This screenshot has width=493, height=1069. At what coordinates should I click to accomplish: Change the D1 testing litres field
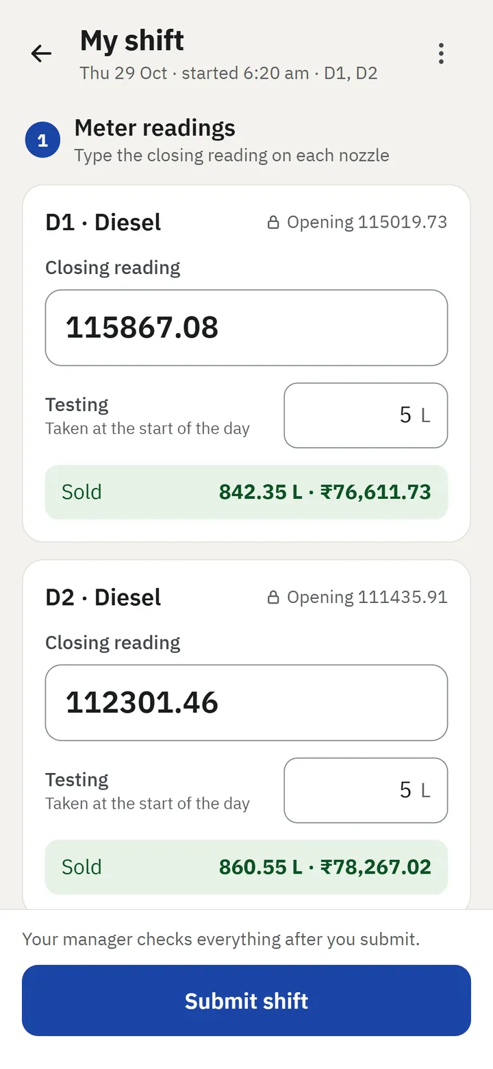[x=366, y=415]
